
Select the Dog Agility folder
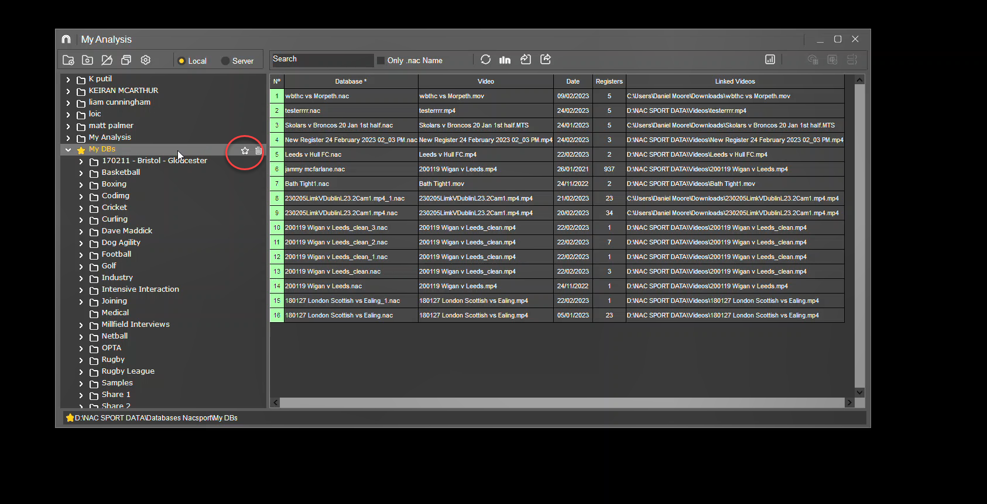point(121,243)
